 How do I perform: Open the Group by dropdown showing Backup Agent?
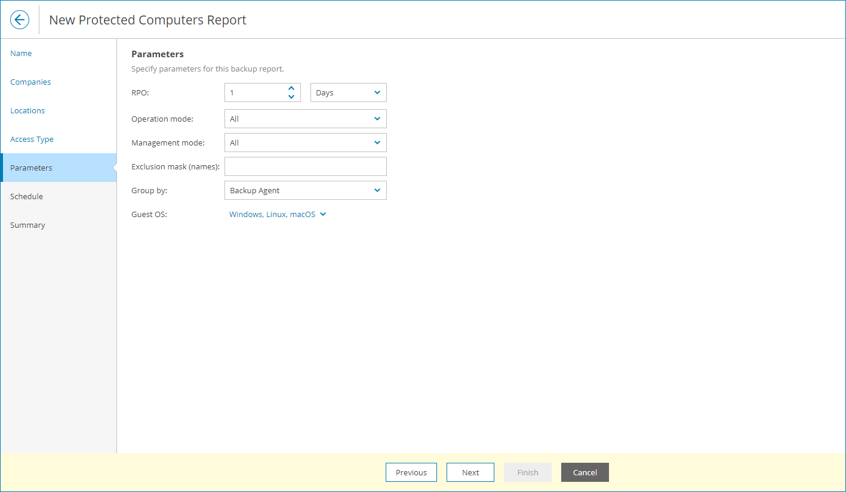[305, 190]
